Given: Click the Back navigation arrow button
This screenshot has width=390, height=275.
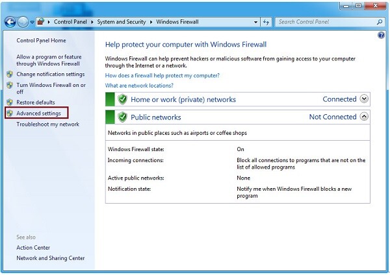Looking at the screenshot, I should point(10,22).
